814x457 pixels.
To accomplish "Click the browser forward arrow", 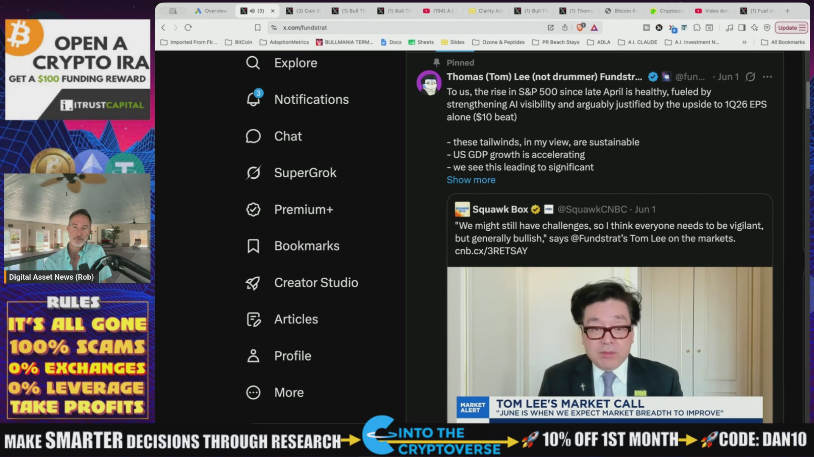I will [175, 28].
